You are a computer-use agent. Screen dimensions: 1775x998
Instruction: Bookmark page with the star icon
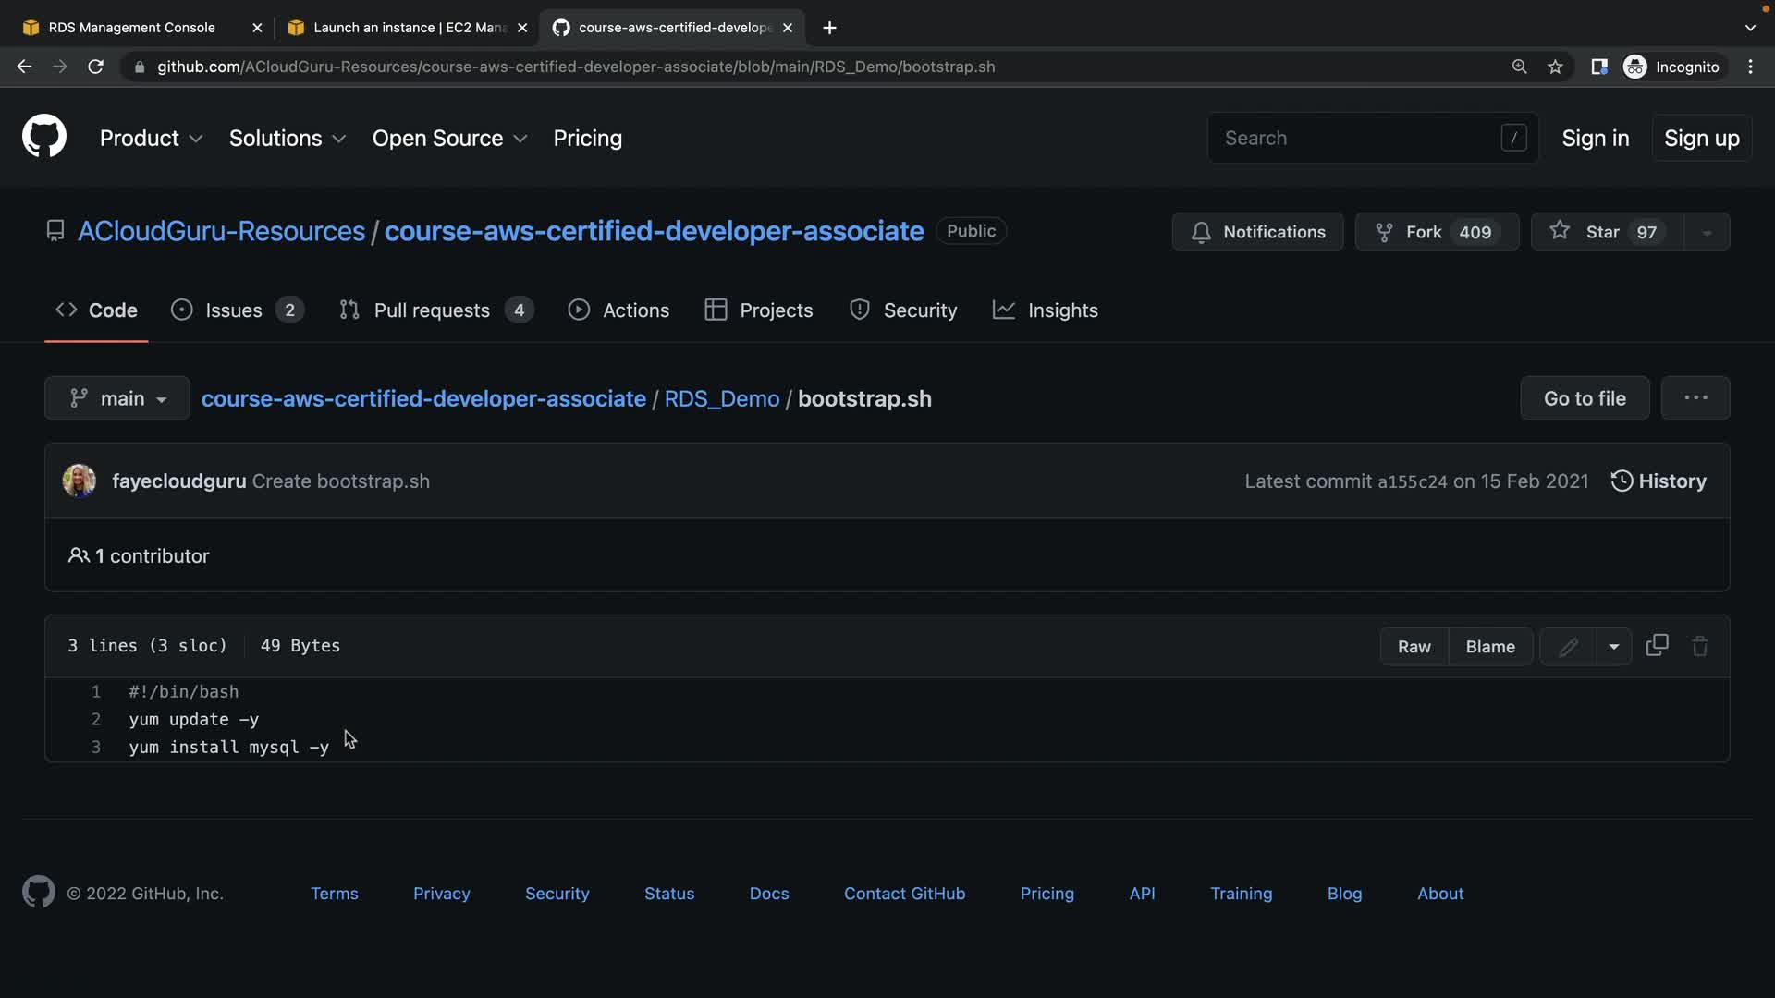point(1555,67)
